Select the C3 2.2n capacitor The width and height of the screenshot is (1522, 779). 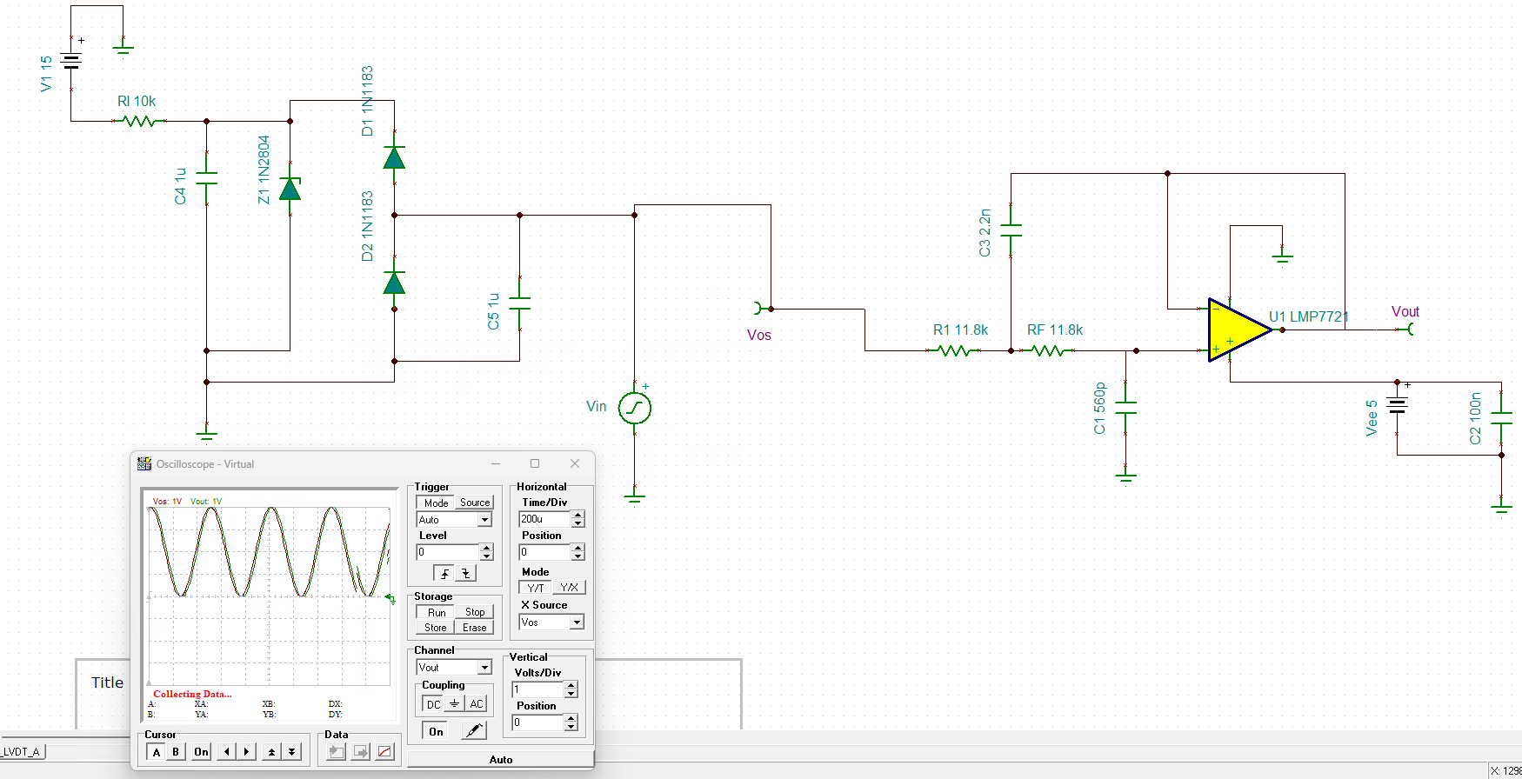point(1011,230)
